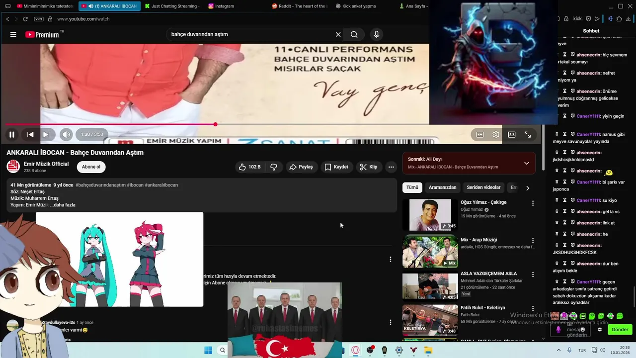The height and width of the screenshot is (358, 636).
Task: Open the Paylaş share dialog
Action: point(301,167)
